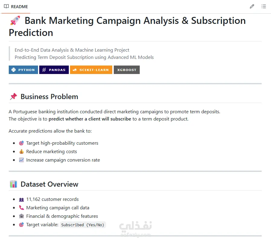This screenshot has width=271, height=238.
Task: Click the main Bank Marketing Campaign title
Action: pyautogui.click(x=127, y=27)
